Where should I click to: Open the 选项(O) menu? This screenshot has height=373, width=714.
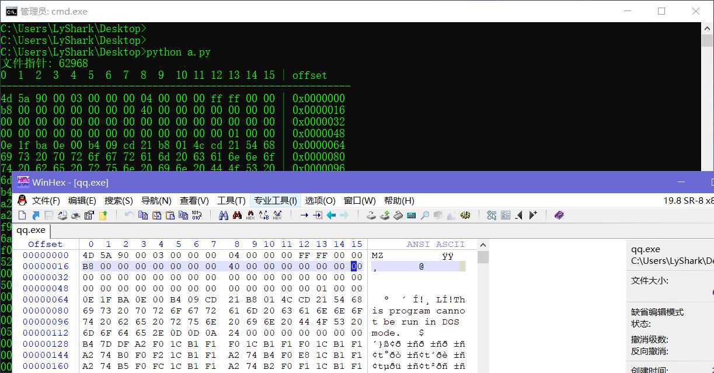click(x=321, y=200)
